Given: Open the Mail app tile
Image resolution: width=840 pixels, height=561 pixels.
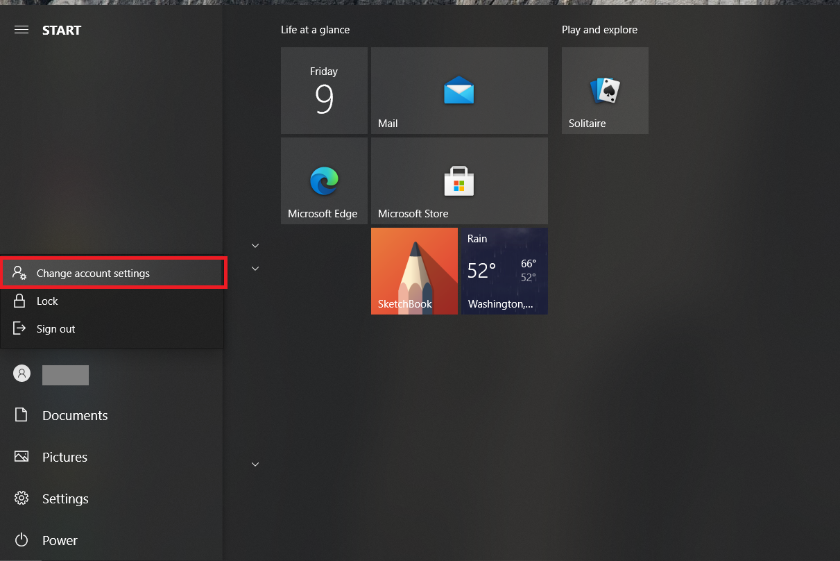Looking at the screenshot, I should click(459, 90).
